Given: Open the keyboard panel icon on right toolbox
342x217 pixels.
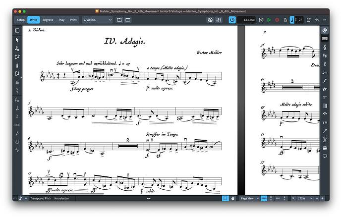Looking at the screenshot, I should [x=325, y=39].
